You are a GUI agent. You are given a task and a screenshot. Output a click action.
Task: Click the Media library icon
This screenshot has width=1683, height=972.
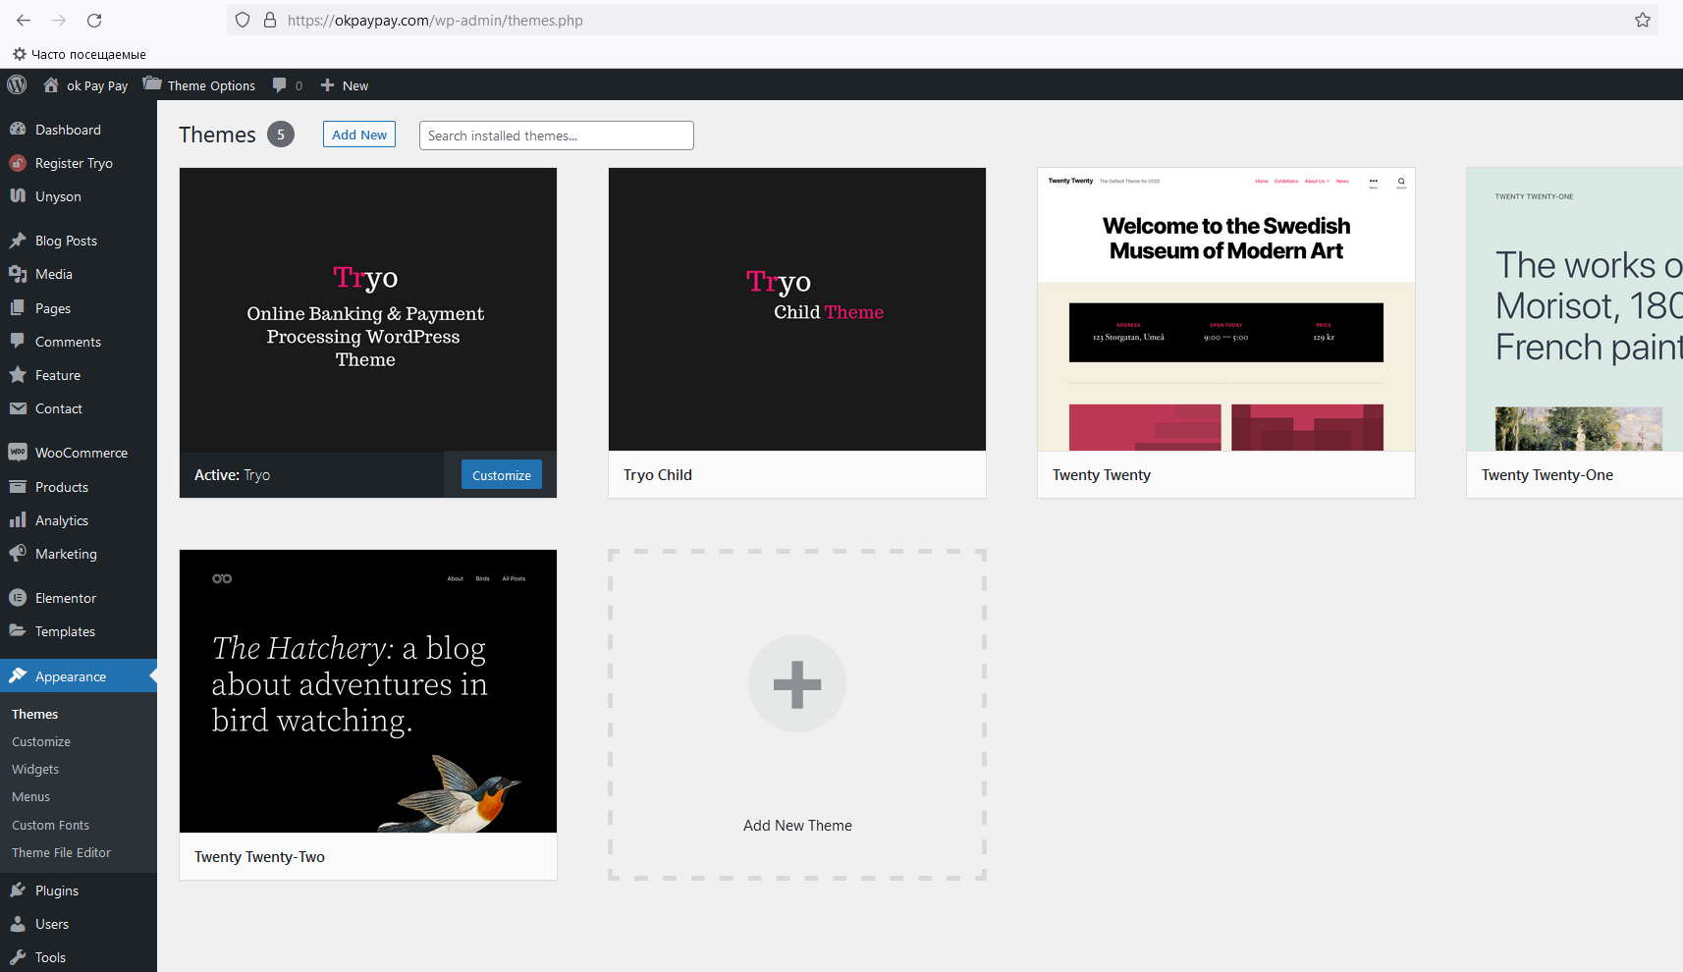pyautogui.click(x=18, y=274)
